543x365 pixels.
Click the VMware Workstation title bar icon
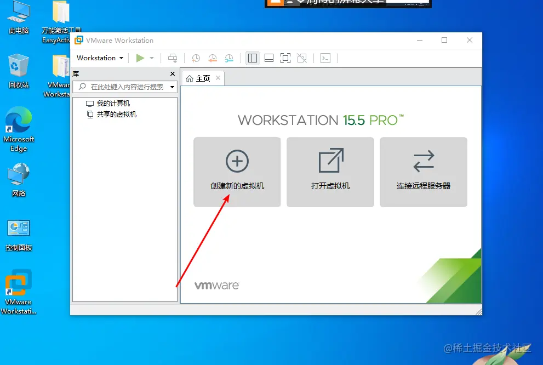click(x=79, y=40)
